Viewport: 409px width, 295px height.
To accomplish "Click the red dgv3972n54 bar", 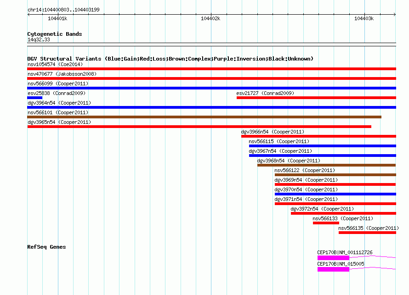I will 344,213.
